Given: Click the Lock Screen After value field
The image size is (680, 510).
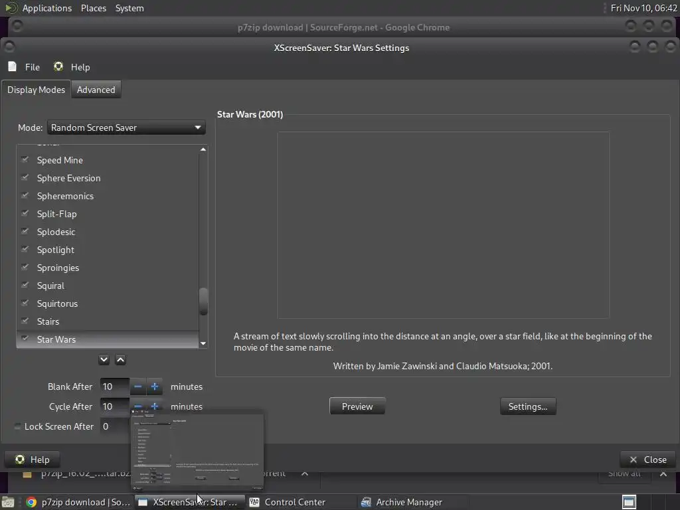Looking at the screenshot, I should click(115, 426).
